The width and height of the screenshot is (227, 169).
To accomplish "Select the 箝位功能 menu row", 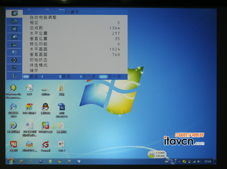I will coord(75,44).
